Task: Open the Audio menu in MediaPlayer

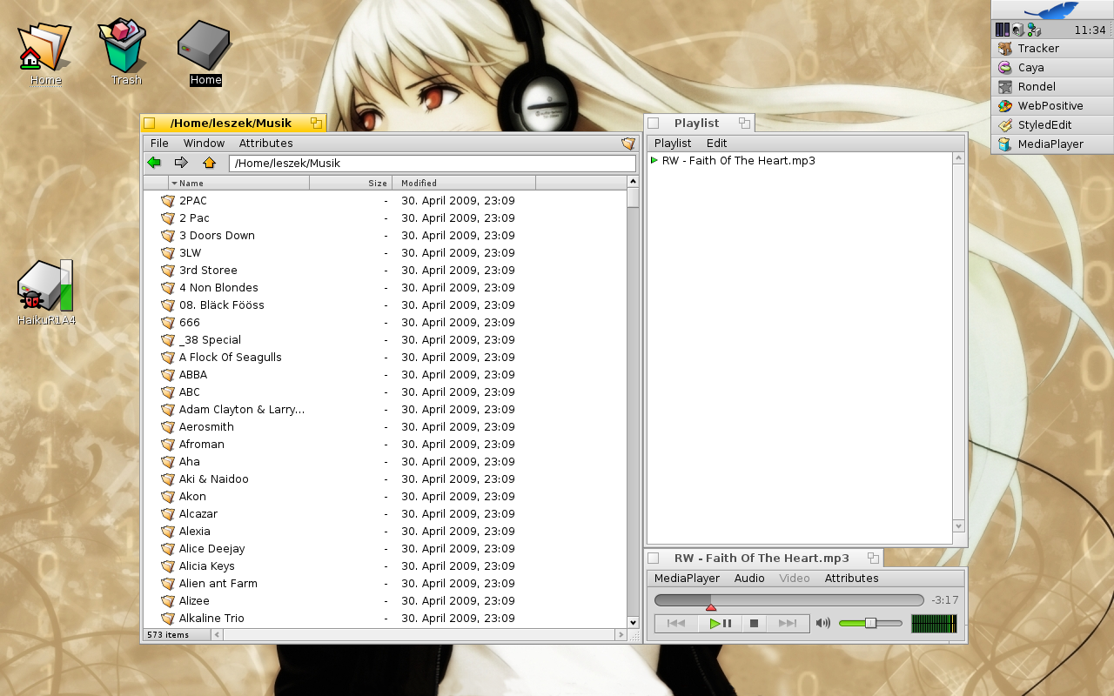Action: [x=749, y=579]
